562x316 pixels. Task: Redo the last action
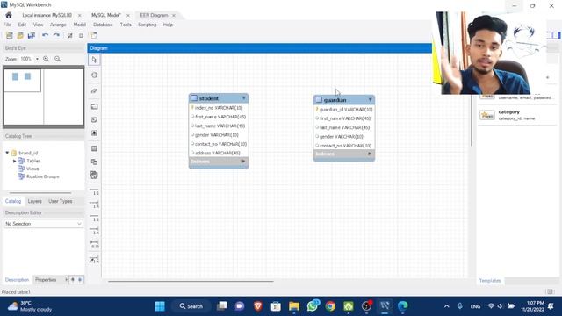[56, 35]
